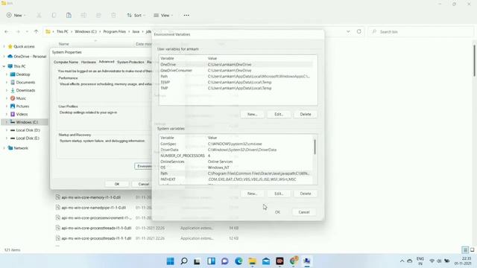
Task: Expand the Videos tree node
Action: 7,114
